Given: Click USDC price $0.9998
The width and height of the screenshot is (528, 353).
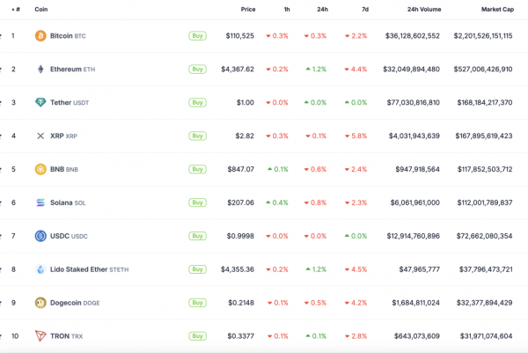Looking at the screenshot, I should tap(240, 236).
